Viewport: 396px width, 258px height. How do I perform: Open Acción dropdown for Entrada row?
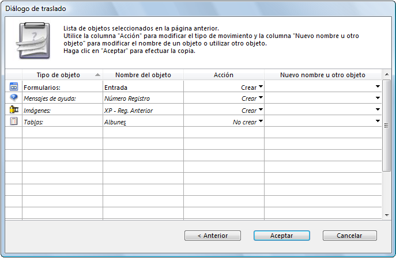(261, 86)
